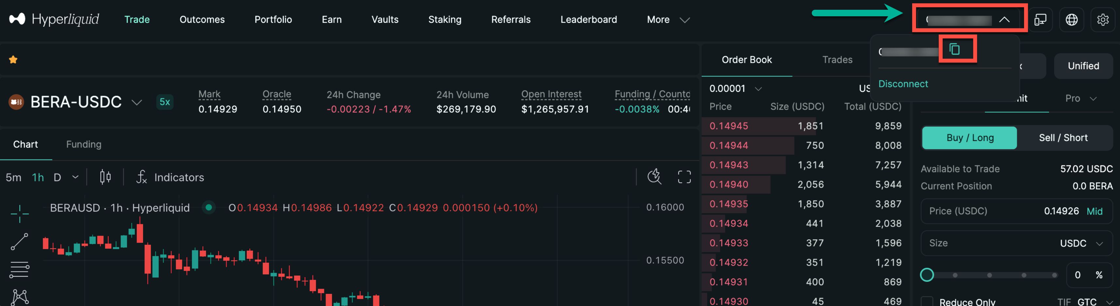The image size is (1120, 306).
Task: Set size slider to the 75% dot
Action: [1023, 275]
